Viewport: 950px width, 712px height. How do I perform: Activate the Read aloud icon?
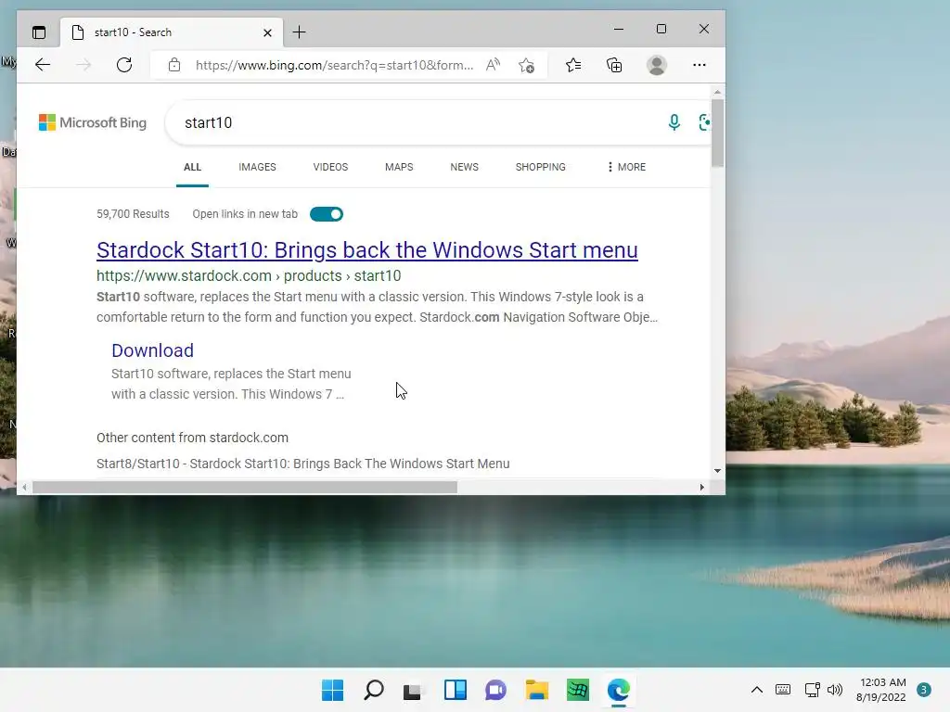pos(494,65)
